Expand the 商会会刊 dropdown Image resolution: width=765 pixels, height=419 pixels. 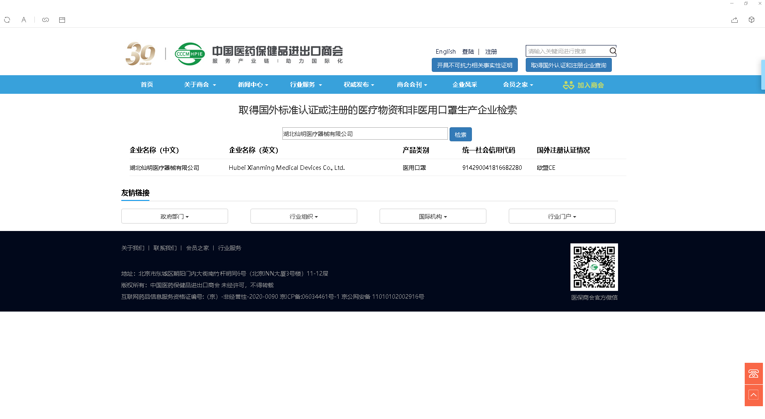click(412, 85)
